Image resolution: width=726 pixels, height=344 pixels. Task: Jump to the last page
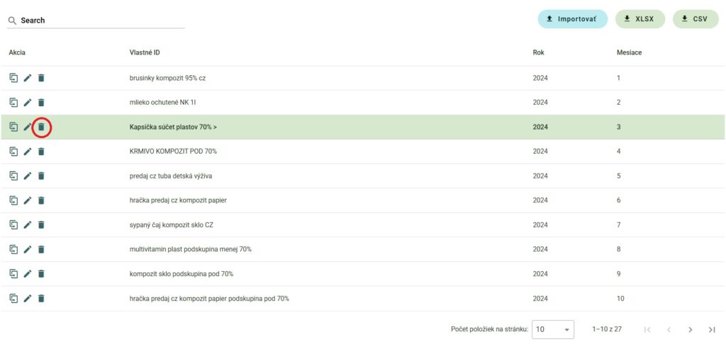click(x=711, y=330)
